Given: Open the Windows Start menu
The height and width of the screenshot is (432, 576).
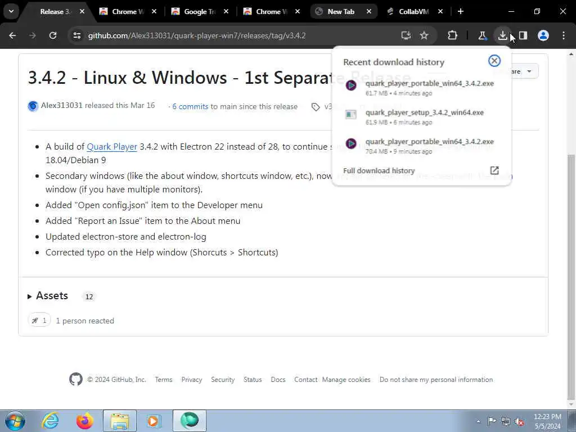Looking at the screenshot, I should [15, 421].
